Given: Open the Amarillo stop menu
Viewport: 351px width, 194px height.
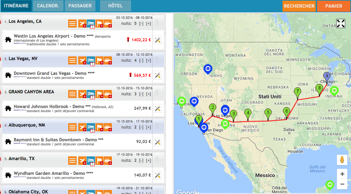Looking at the screenshot, I should [72, 160].
